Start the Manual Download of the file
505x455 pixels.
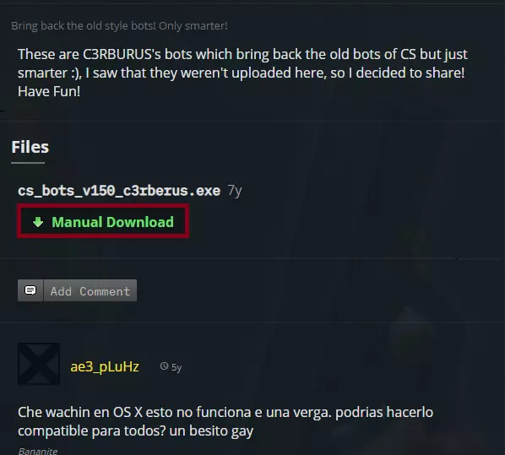pos(103,221)
